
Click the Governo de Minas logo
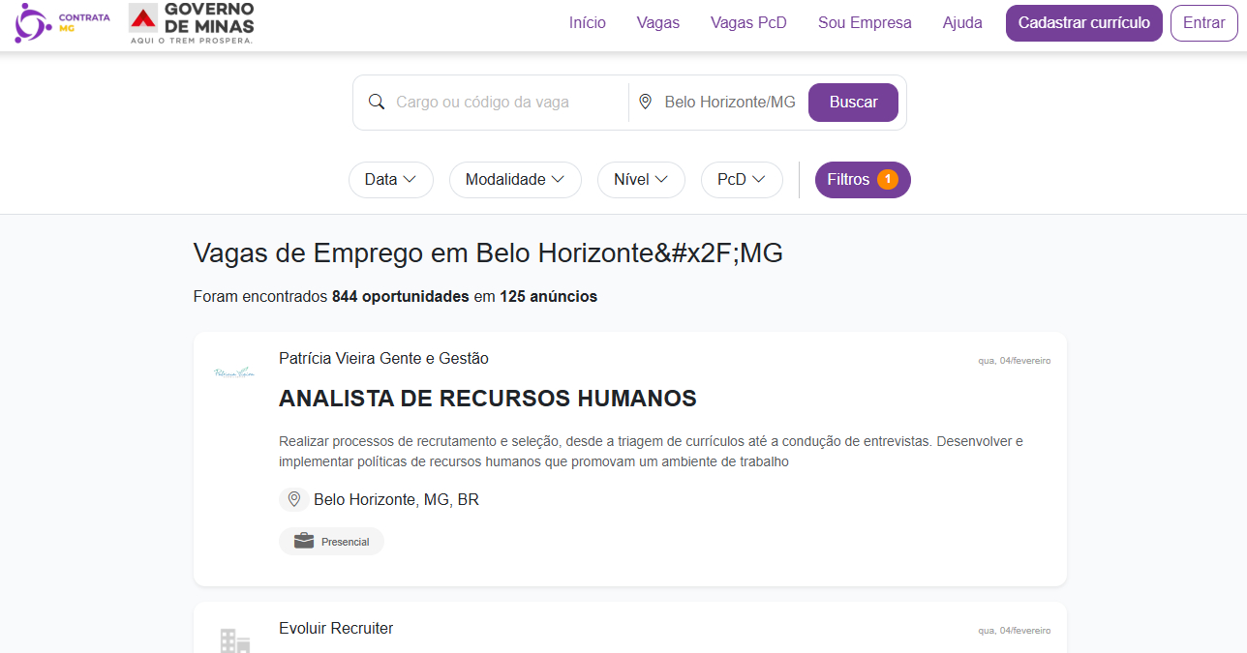(192, 23)
